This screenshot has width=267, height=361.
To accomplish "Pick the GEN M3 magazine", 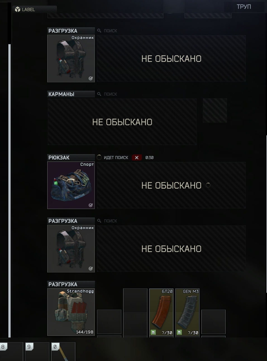I will (x=187, y=312).
